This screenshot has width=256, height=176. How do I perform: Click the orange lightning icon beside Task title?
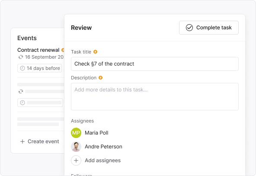point(95,52)
